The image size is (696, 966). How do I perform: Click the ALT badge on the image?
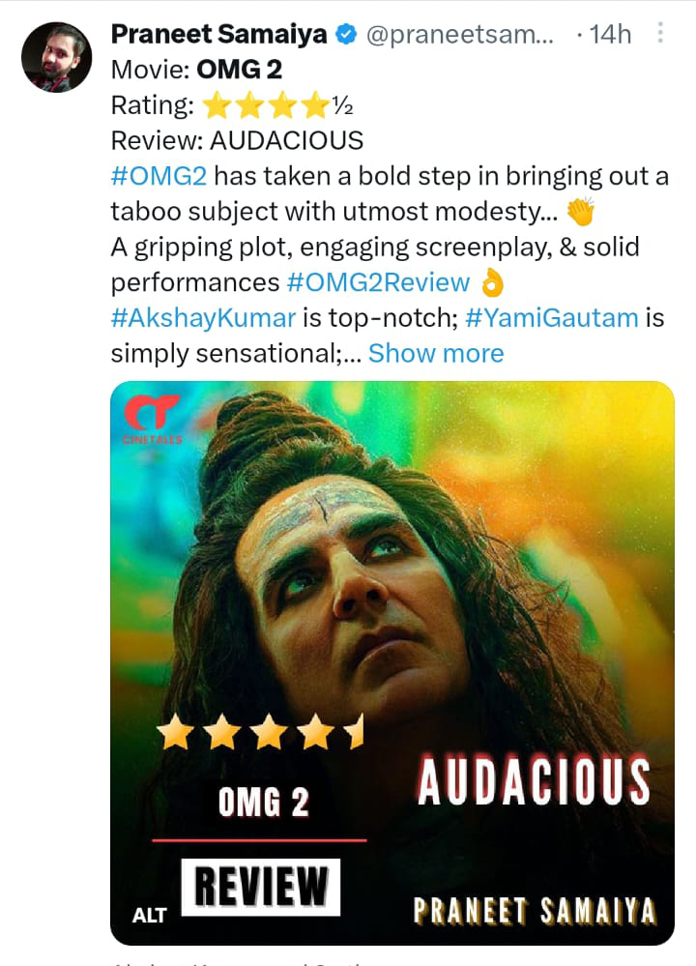151,914
